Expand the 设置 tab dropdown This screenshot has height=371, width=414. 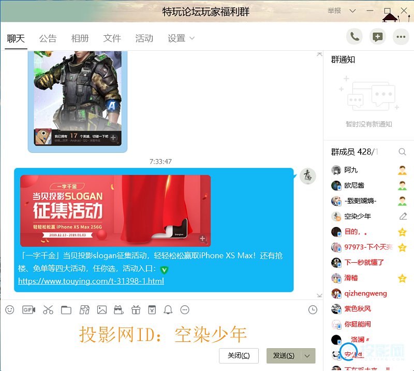click(192, 38)
